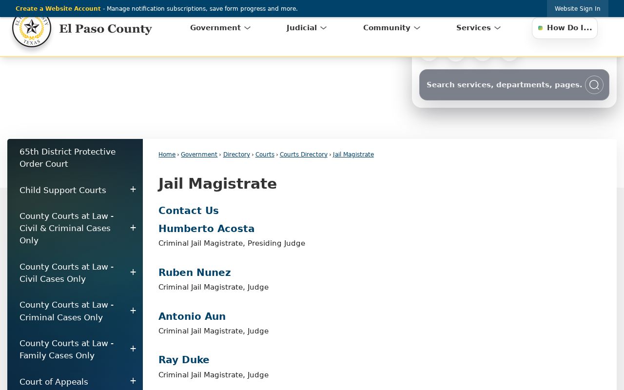624x390 pixels.
Task: Go to Courts breadcrumb
Action: (265, 155)
